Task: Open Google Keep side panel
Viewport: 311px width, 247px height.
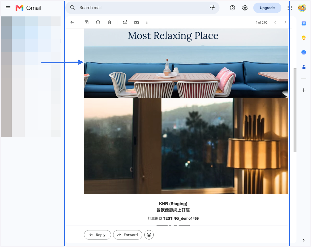Action: click(304, 38)
